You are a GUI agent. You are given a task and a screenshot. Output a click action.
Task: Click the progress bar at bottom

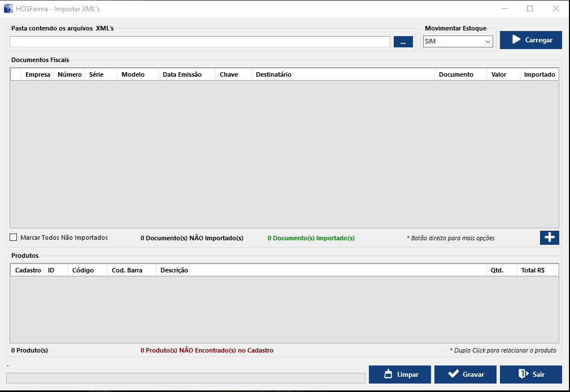[185, 378]
